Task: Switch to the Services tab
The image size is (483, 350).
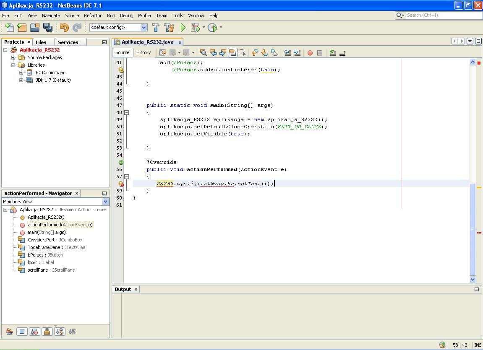Action: tap(69, 42)
